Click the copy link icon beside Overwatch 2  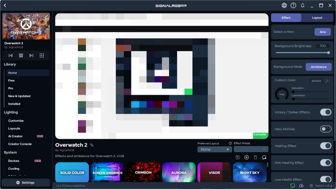[92, 145]
